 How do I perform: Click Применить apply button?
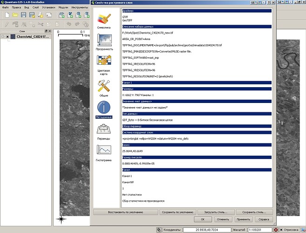click(x=243, y=219)
